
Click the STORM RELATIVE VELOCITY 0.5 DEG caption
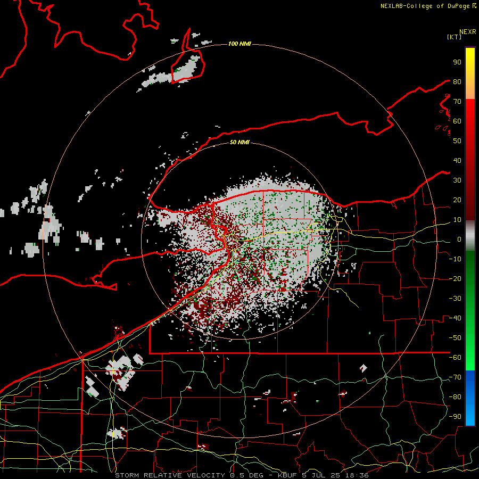pyautogui.click(x=189, y=475)
